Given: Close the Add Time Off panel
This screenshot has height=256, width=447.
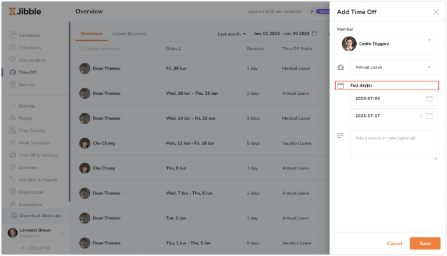Looking at the screenshot, I should click(x=436, y=12).
